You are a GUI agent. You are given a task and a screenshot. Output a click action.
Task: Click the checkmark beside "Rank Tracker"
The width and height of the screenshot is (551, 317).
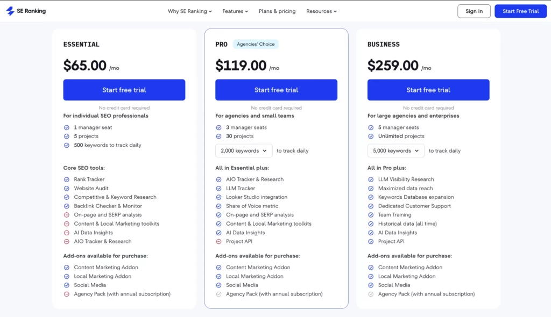(67, 179)
